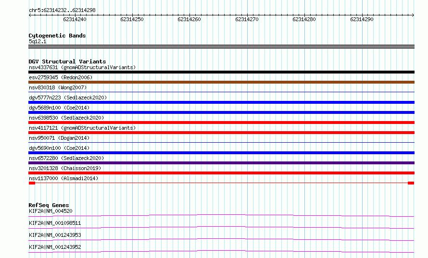Select variant nsv950071 (Dogan2014) label

point(59,138)
